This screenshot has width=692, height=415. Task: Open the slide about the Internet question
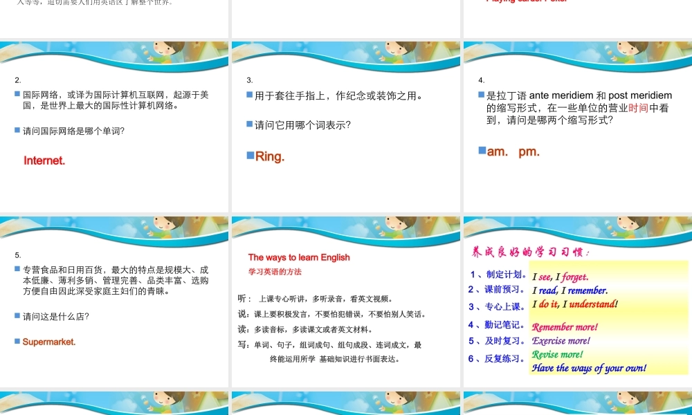point(114,127)
